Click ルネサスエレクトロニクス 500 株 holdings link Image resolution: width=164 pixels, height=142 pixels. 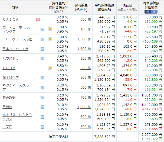86,117
